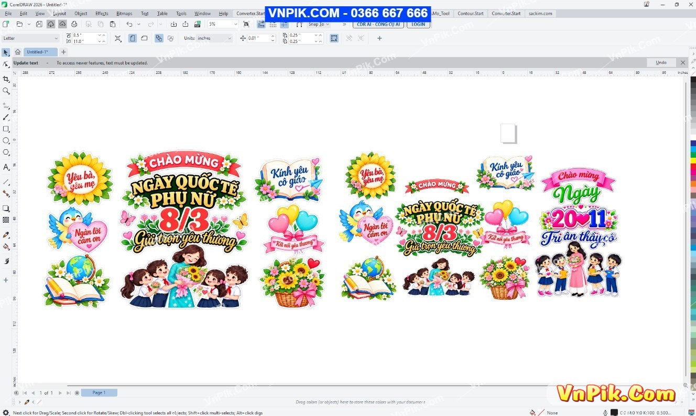Select the Crop tool
696x416 pixels.
tap(6, 79)
